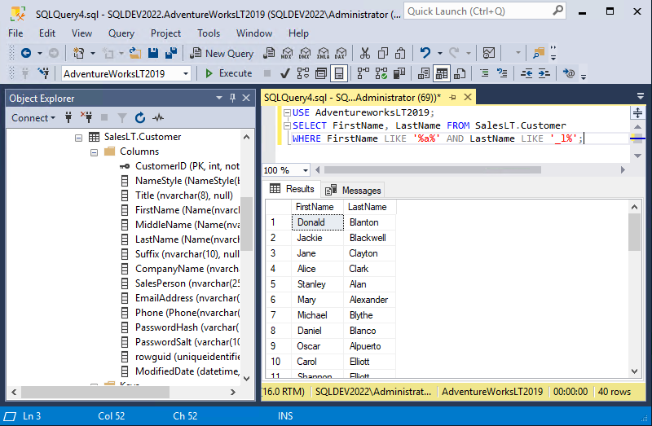Open the Edit menu
This screenshot has height=426, width=652.
(47, 33)
